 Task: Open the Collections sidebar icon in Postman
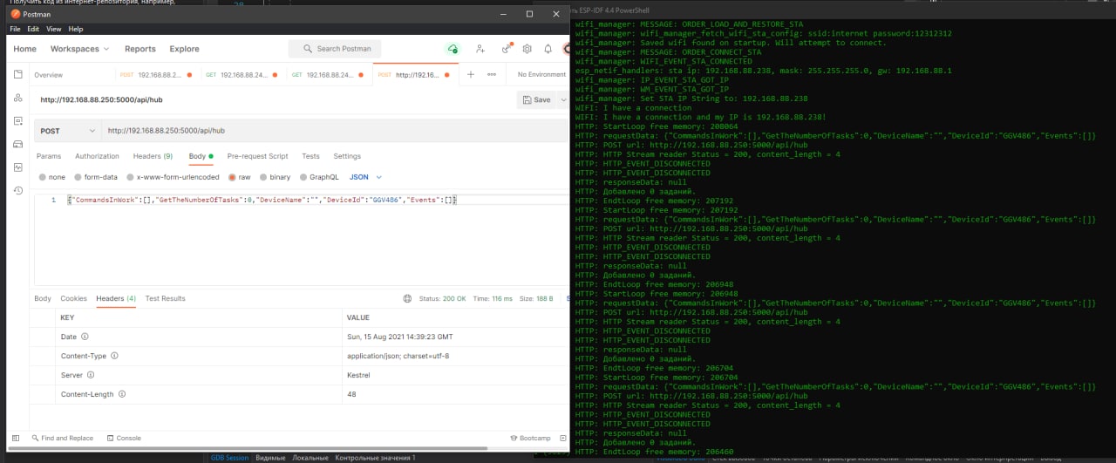[17, 75]
